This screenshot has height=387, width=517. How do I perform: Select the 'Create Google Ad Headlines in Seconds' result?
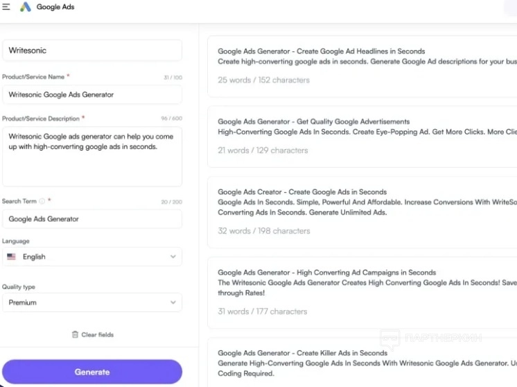pos(362,66)
